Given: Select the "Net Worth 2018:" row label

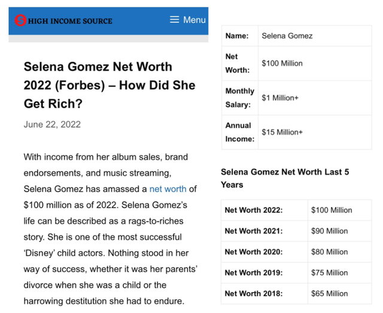Looking at the screenshot, I should click(254, 294).
